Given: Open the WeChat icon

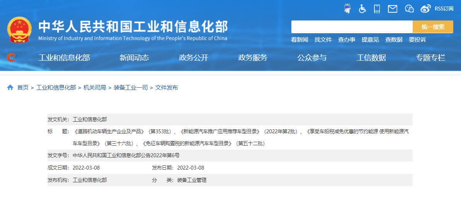Looking at the screenshot, I should coord(409,9).
